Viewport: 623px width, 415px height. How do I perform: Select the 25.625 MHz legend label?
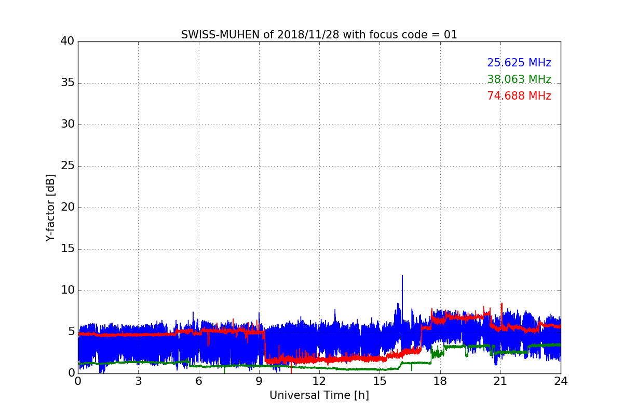pos(519,63)
